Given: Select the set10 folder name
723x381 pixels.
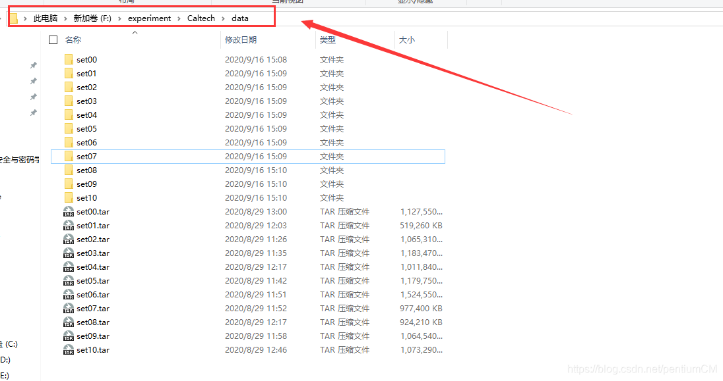Looking at the screenshot, I should pos(86,198).
